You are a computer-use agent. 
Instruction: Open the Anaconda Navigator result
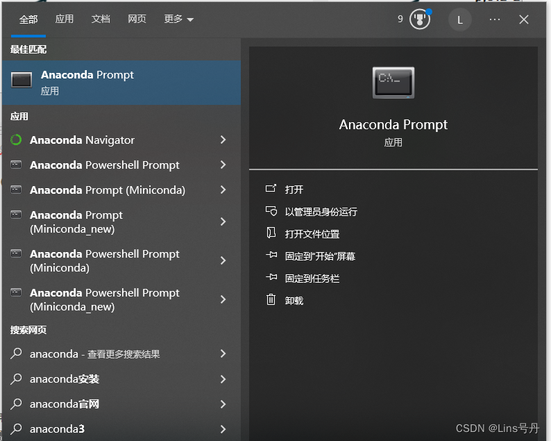(x=121, y=140)
